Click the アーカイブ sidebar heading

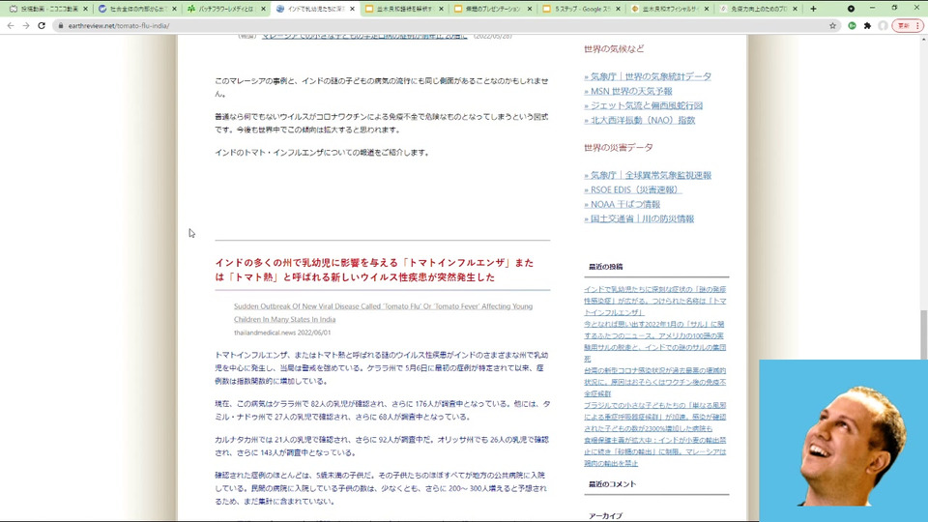[605, 516]
